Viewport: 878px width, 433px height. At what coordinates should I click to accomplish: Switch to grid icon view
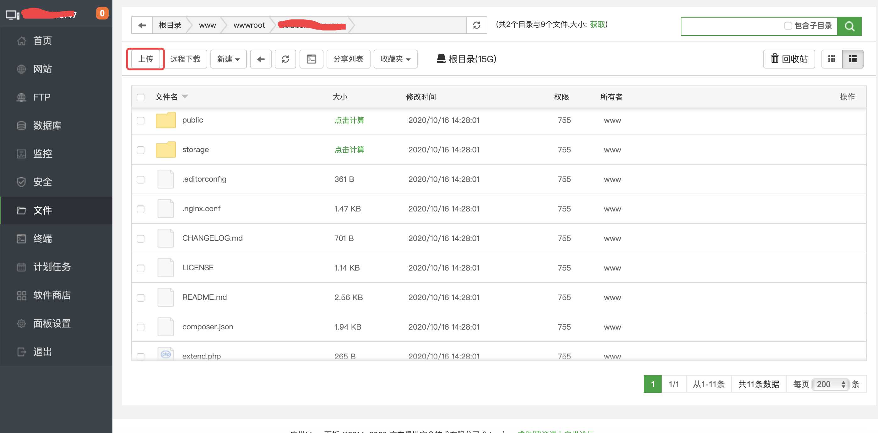point(832,59)
